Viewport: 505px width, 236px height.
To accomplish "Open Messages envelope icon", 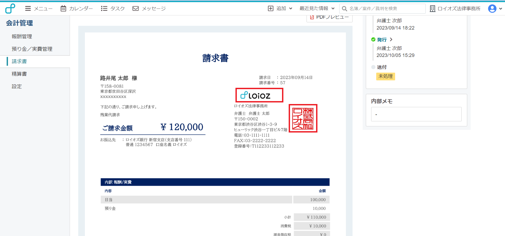I will click(x=136, y=9).
